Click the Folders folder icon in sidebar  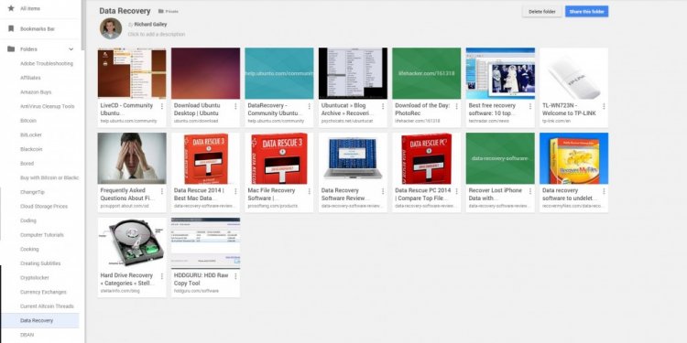pos(11,49)
